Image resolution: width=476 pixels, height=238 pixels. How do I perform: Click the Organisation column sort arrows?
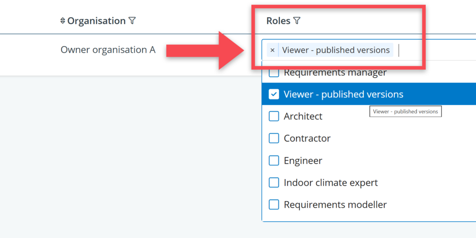click(x=63, y=21)
